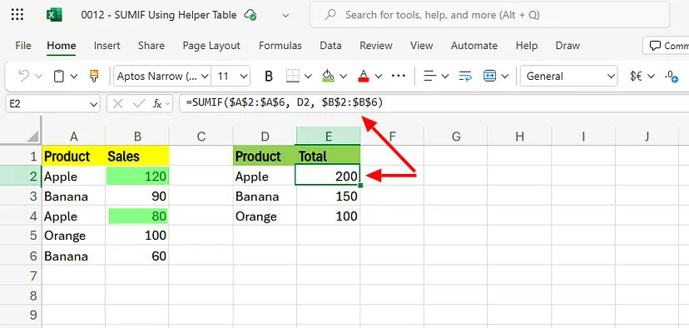Expand the file name options chevron

pyautogui.click(x=285, y=15)
